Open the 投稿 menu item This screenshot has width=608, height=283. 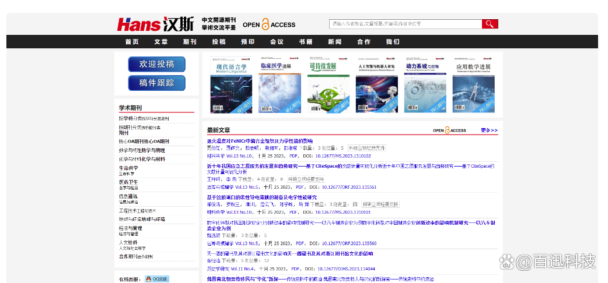(x=219, y=42)
